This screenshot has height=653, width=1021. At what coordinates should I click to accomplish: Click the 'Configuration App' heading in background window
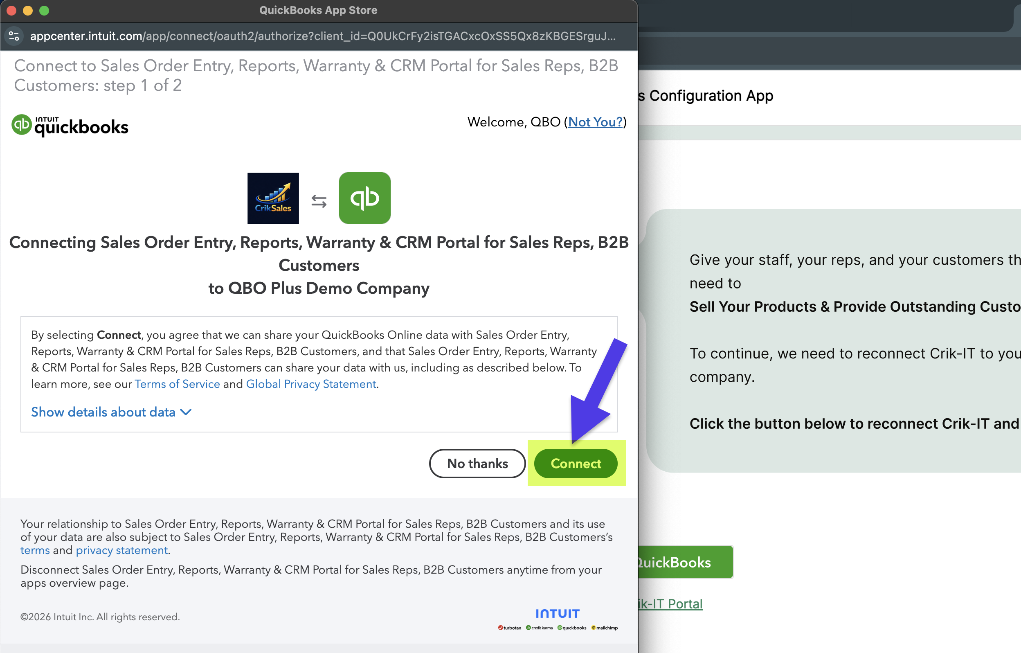[711, 96]
